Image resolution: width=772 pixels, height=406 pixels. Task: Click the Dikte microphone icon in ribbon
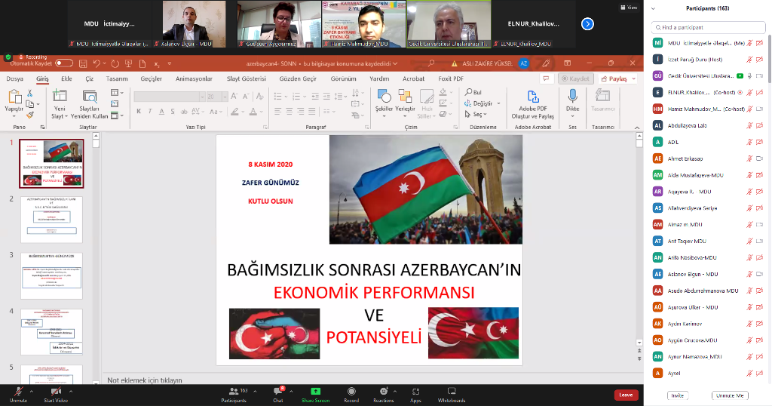572,96
